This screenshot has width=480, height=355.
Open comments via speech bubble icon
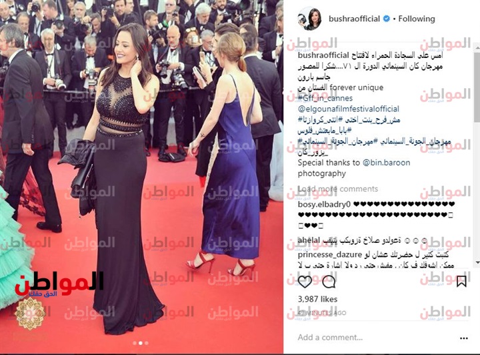pyautogui.click(x=329, y=282)
